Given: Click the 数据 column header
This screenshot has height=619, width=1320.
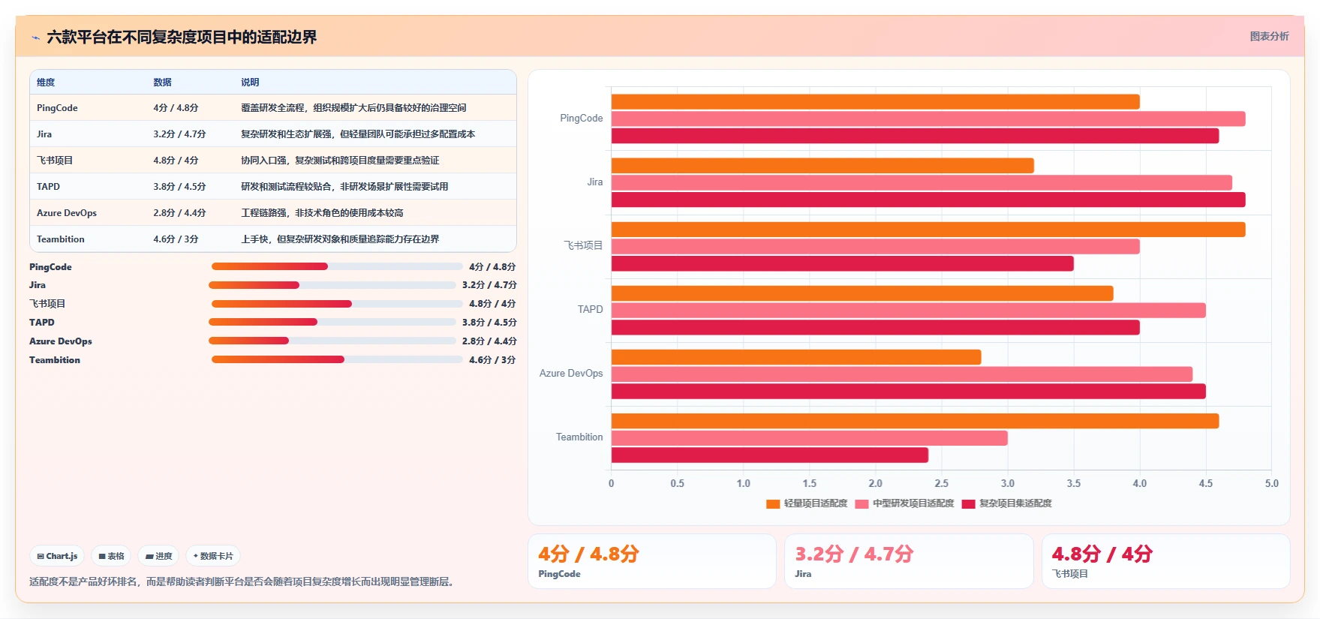Looking at the screenshot, I should (163, 82).
